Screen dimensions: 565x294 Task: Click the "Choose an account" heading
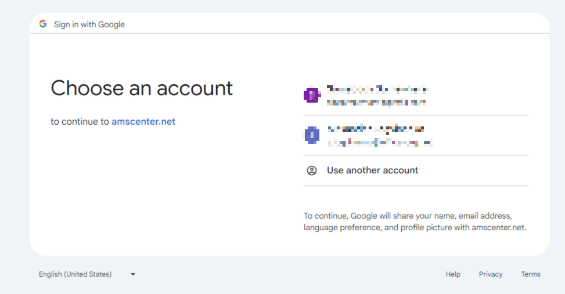point(142,88)
